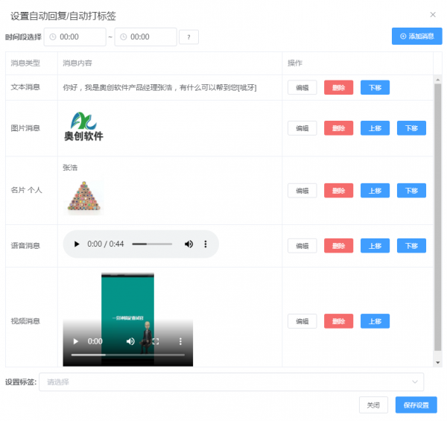Click the question mark help button
Viewport: 447px width, 421px height.
[188, 37]
